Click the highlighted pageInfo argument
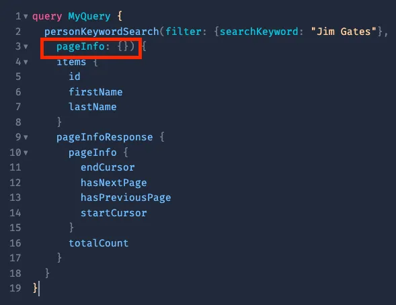 (x=80, y=46)
